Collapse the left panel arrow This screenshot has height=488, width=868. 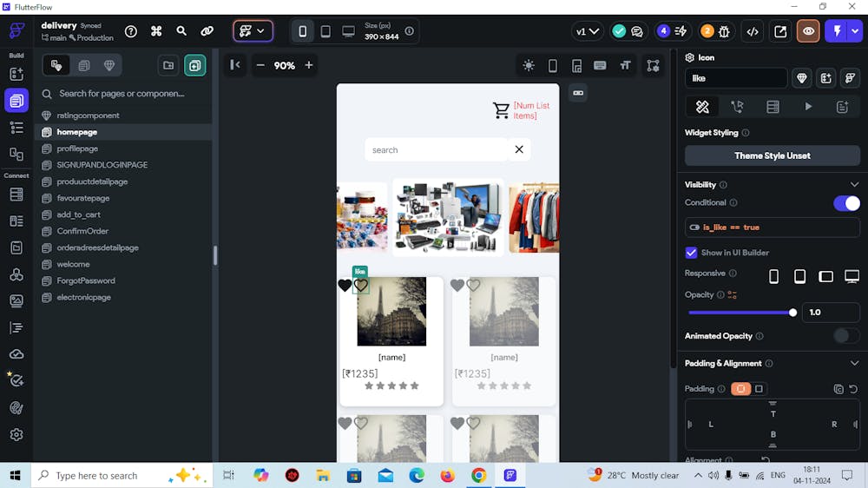tap(235, 65)
